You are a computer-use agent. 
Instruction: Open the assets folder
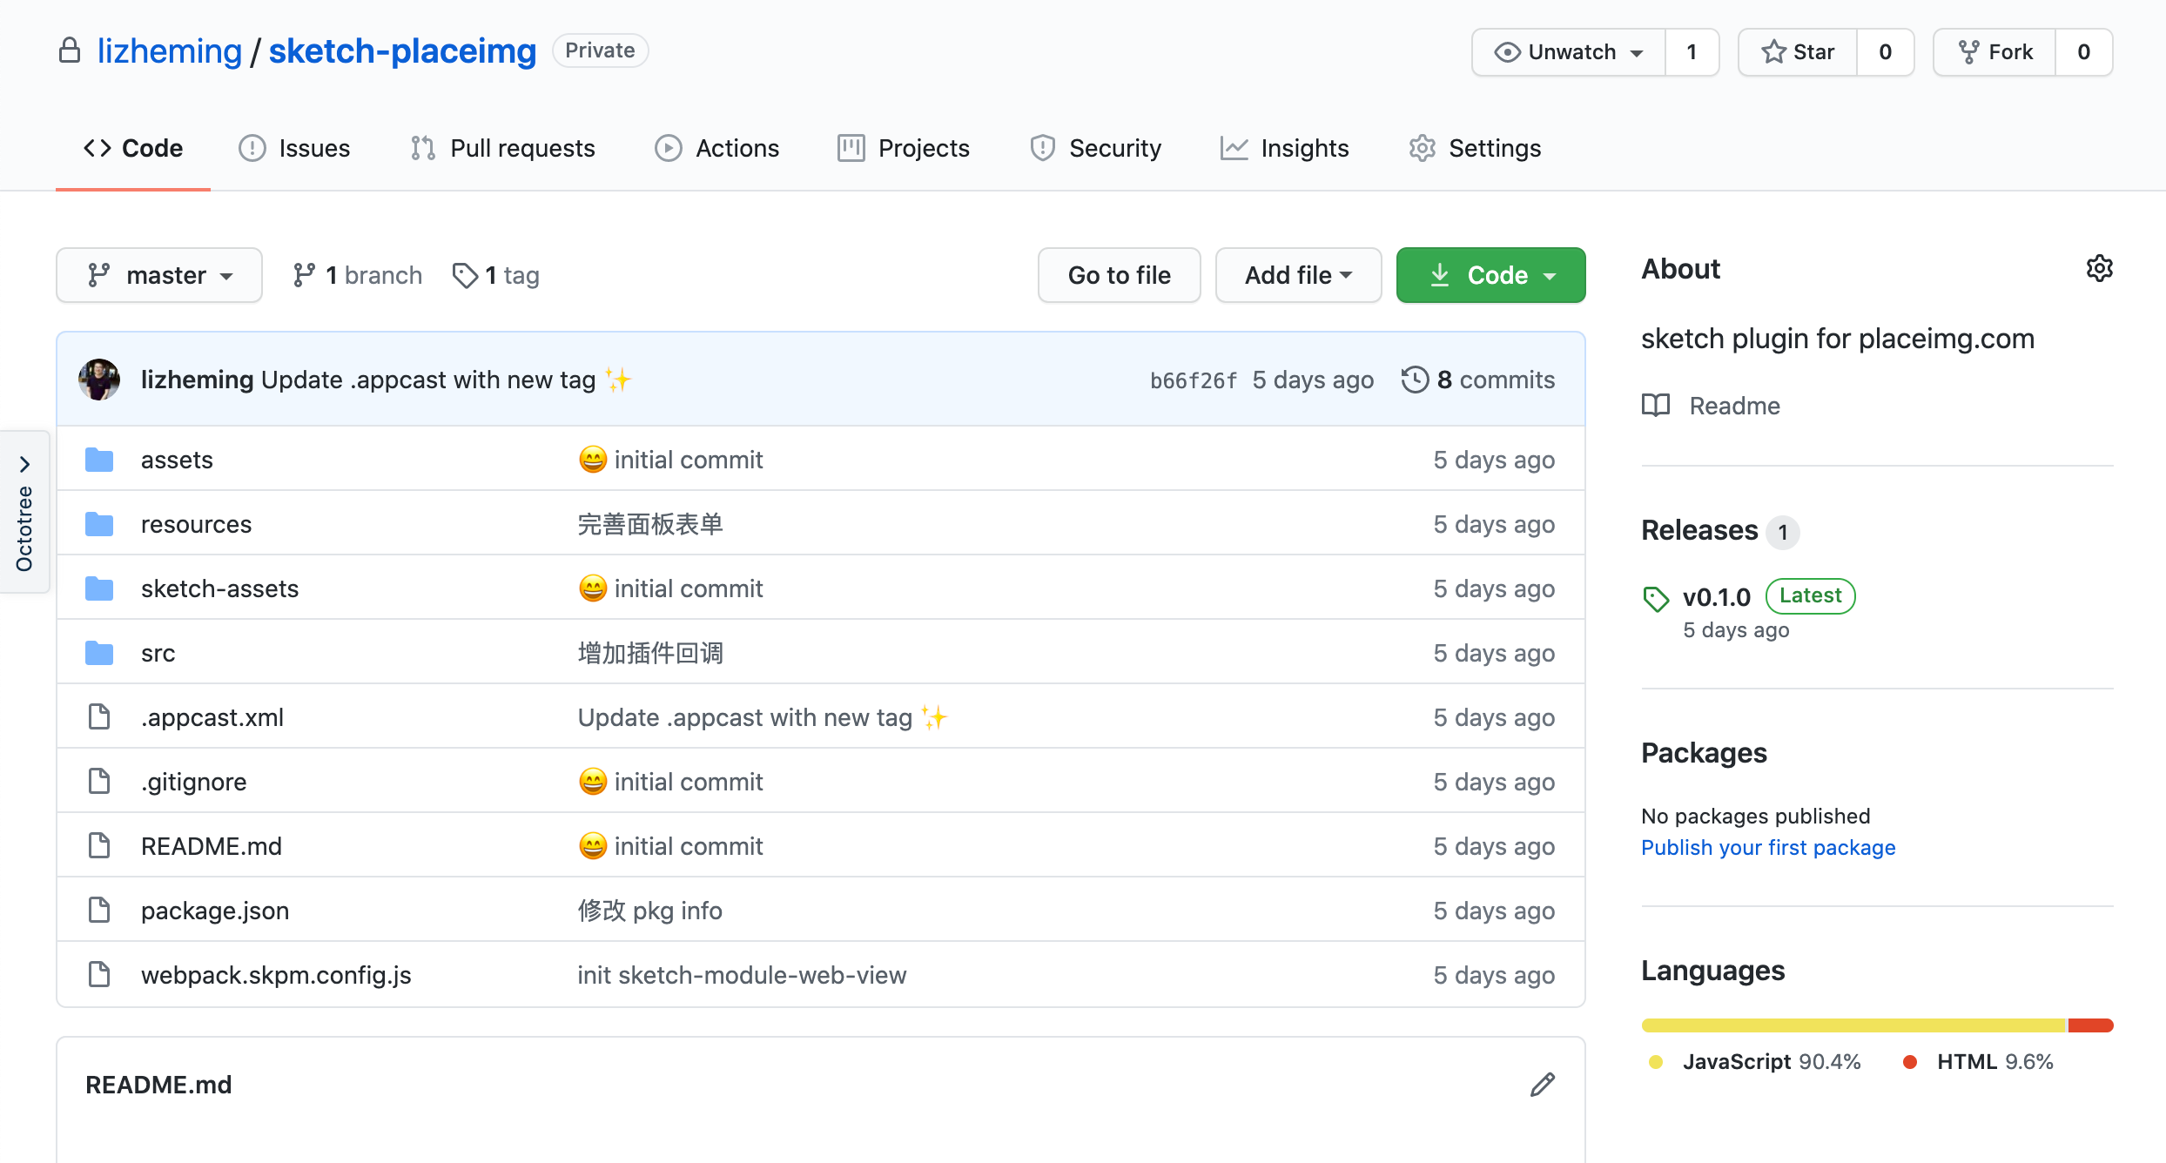click(177, 460)
